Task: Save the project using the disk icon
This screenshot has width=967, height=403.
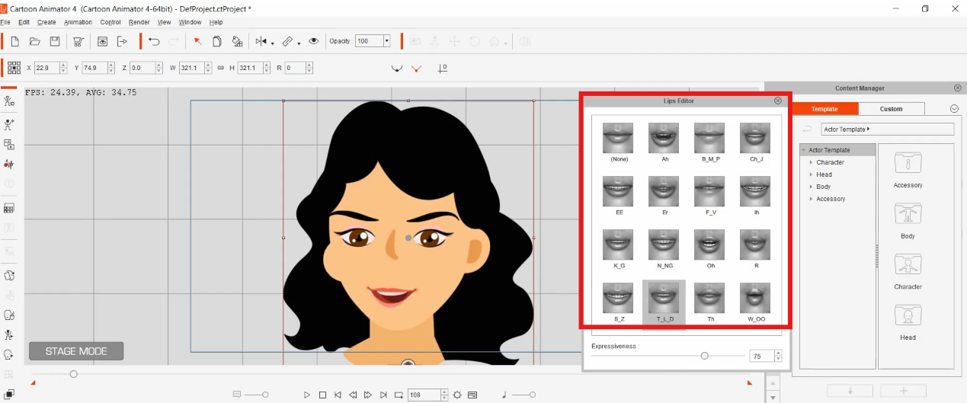Action: click(55, 41)
